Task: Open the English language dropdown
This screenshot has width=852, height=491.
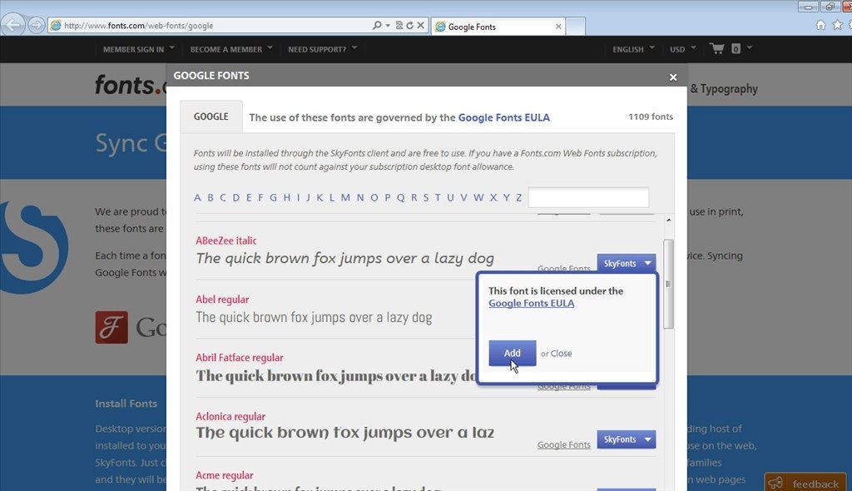Action: [633, 49]
